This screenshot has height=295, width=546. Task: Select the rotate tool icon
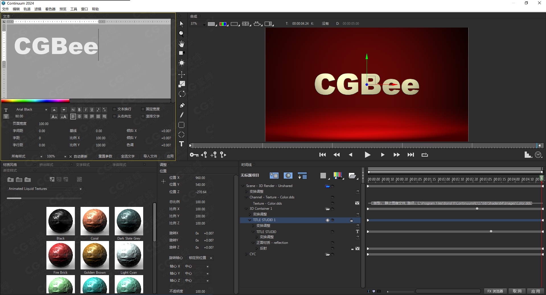coord(182,94)
